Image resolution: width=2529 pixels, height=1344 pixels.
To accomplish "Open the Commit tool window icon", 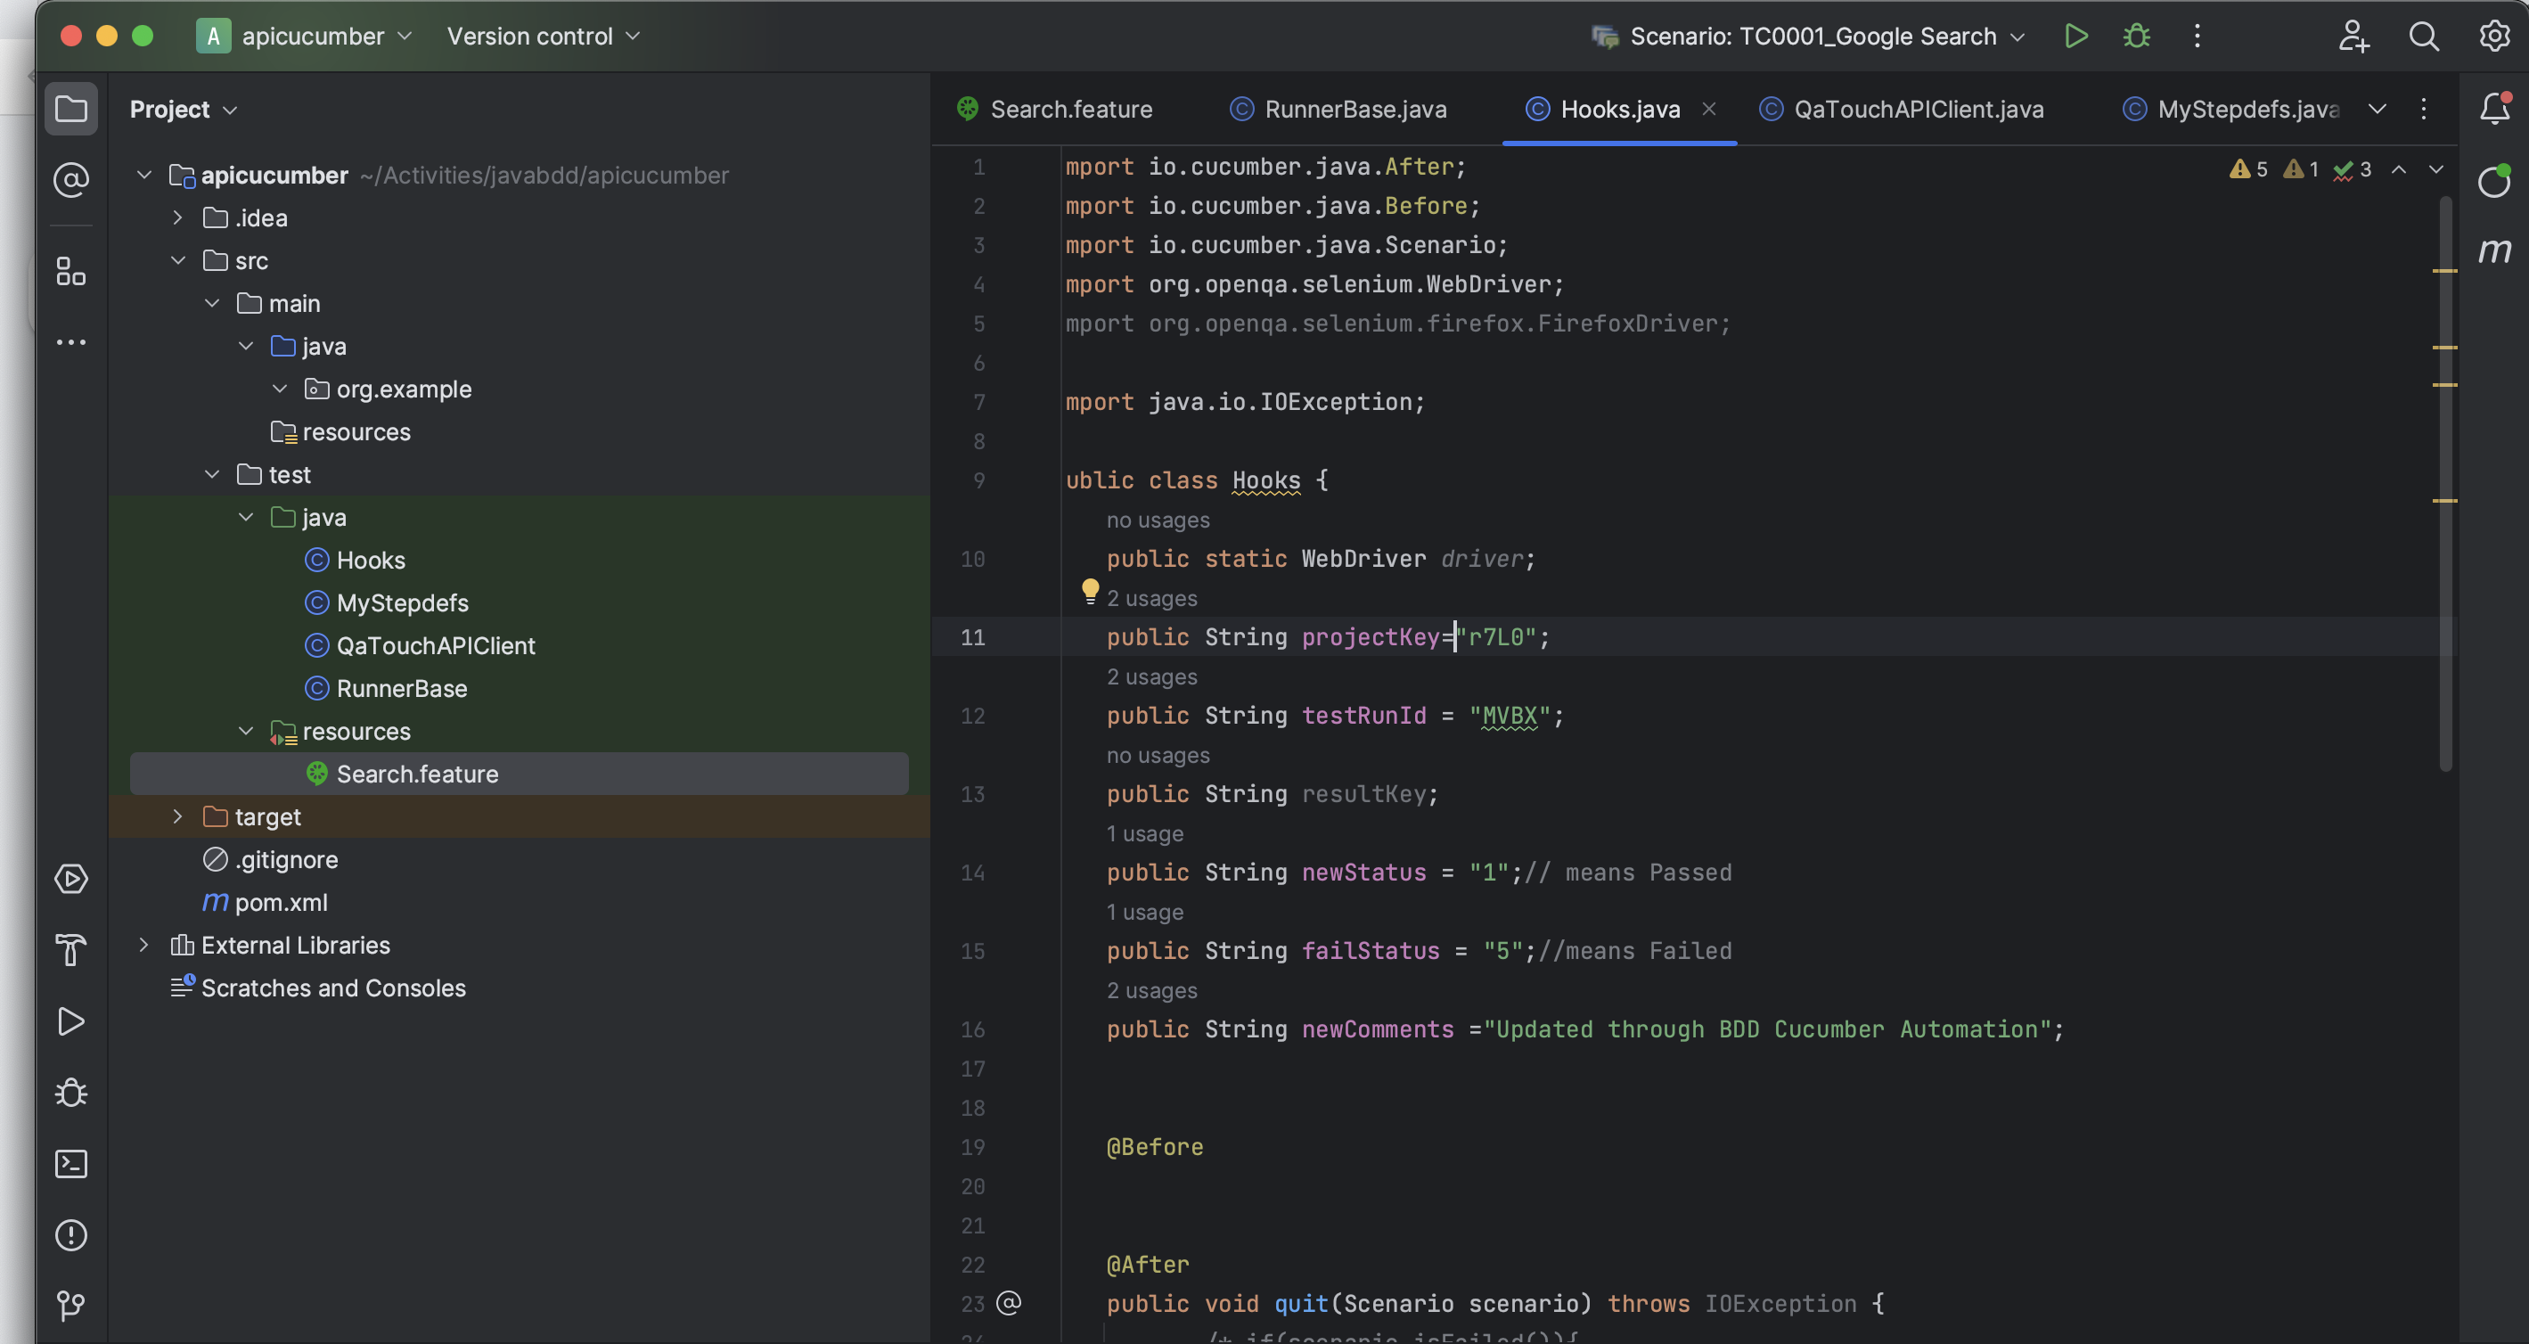I will [70, 180].
